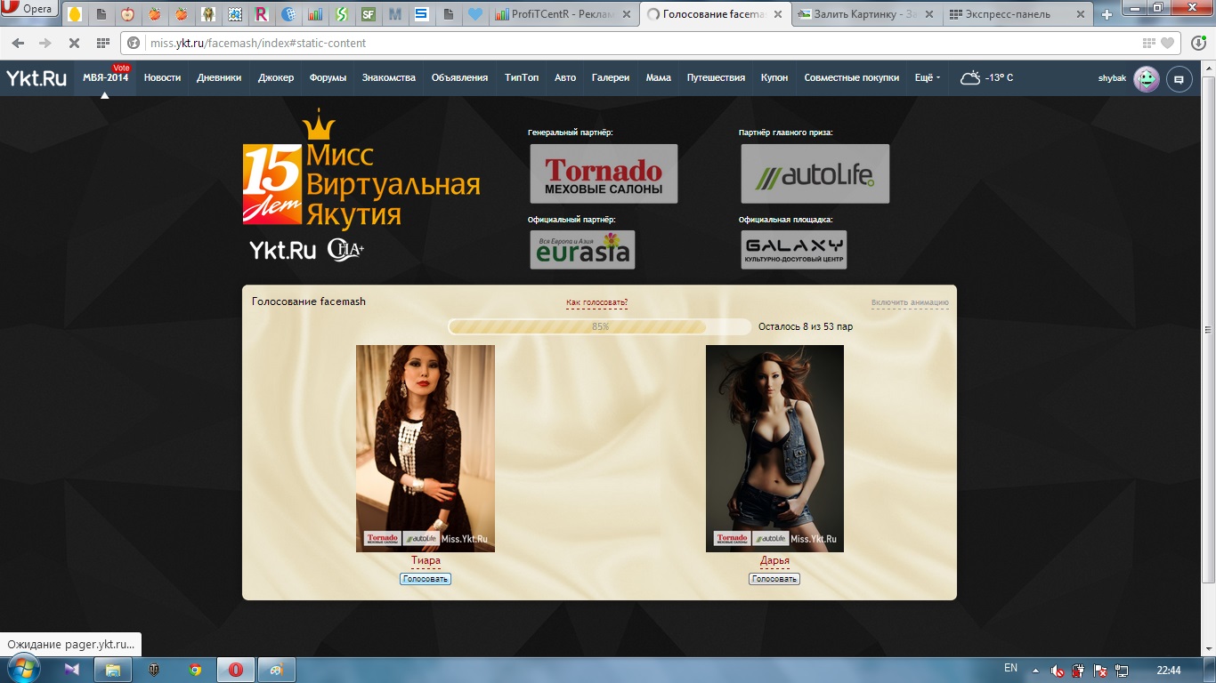Switch to the pinned SF tab
Image resolution: width=1216 pixels, height=683 pixels.
pyautogui.click(x=369, y=14)
